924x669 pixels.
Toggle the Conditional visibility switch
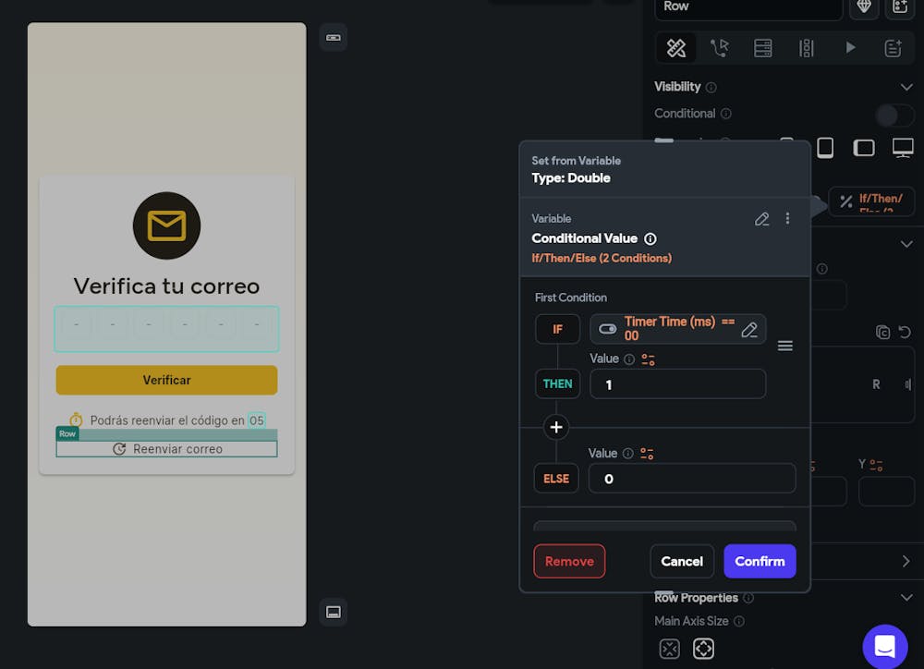click(894, 115)
